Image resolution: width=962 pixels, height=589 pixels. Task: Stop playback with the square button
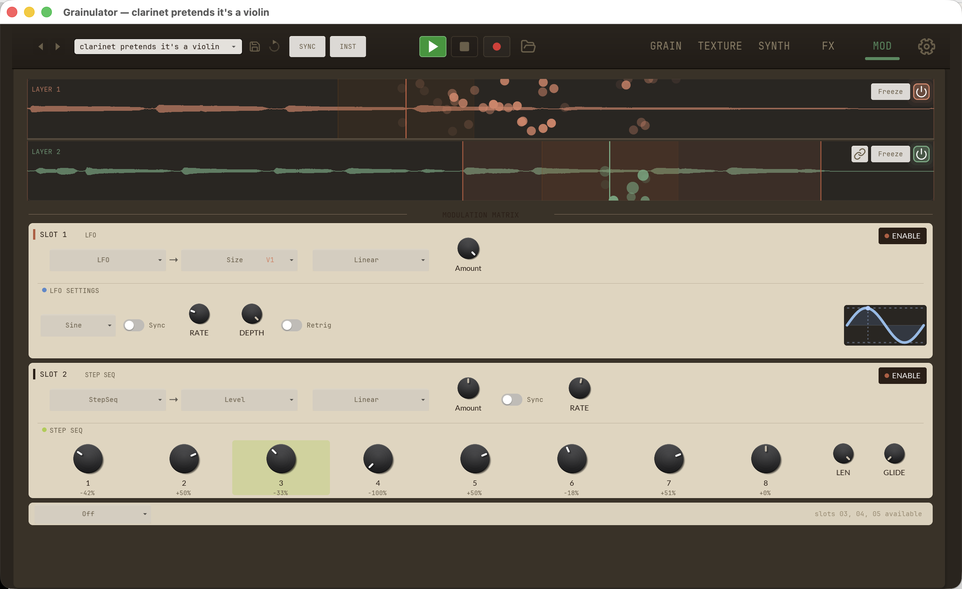pos(464,47)
